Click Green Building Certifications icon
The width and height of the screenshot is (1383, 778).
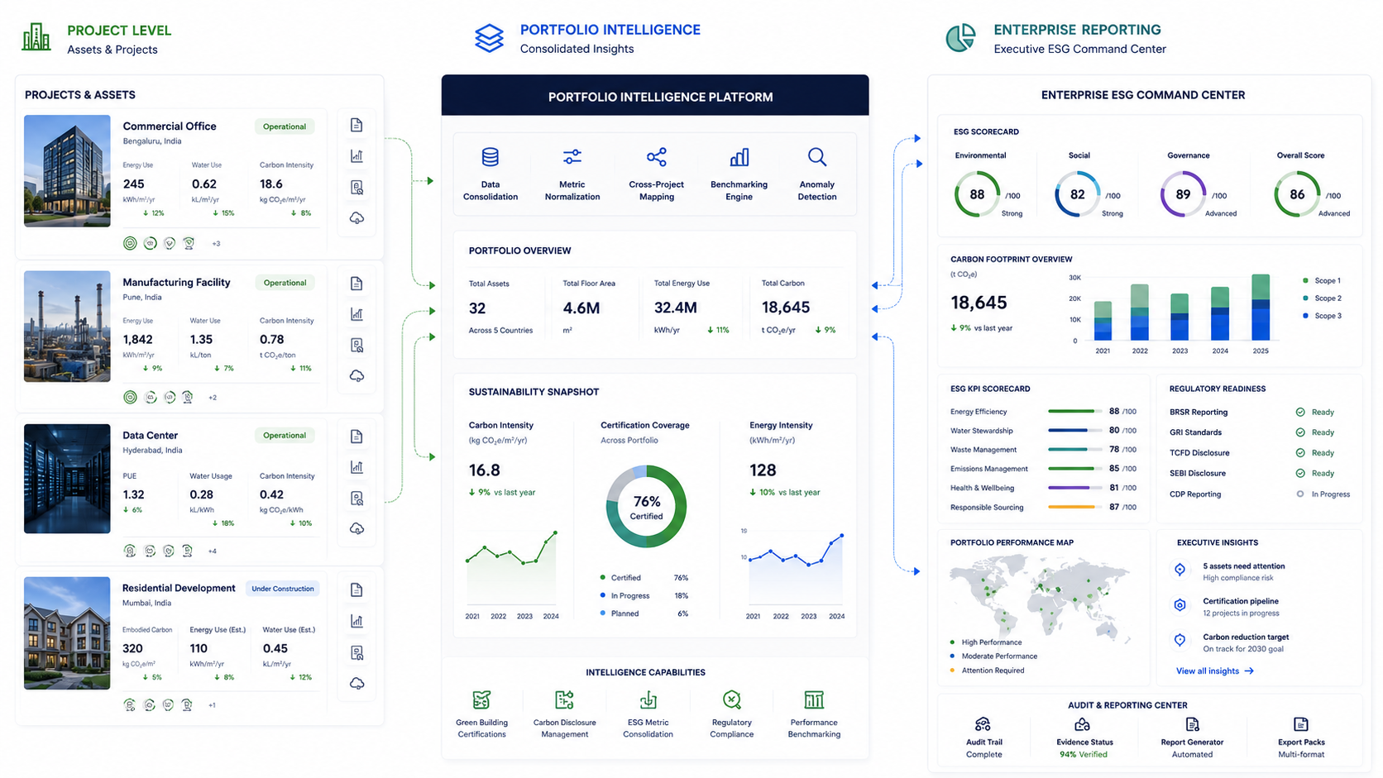click(x=481, y=700)
